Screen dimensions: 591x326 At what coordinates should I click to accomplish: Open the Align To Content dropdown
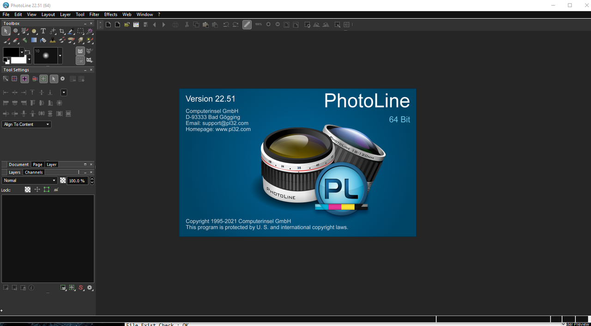tap(26, 124)
